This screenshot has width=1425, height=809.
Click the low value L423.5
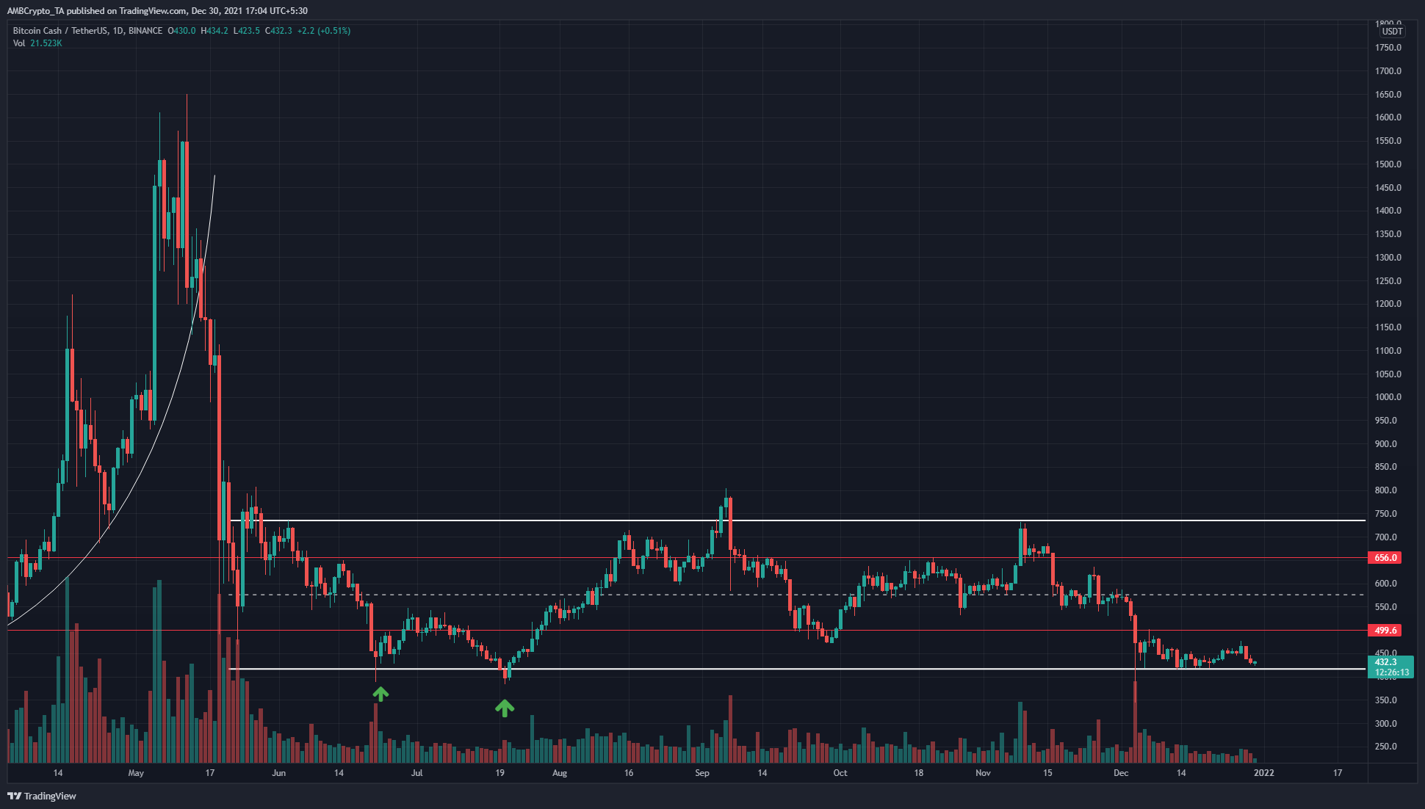click(247, 31)
